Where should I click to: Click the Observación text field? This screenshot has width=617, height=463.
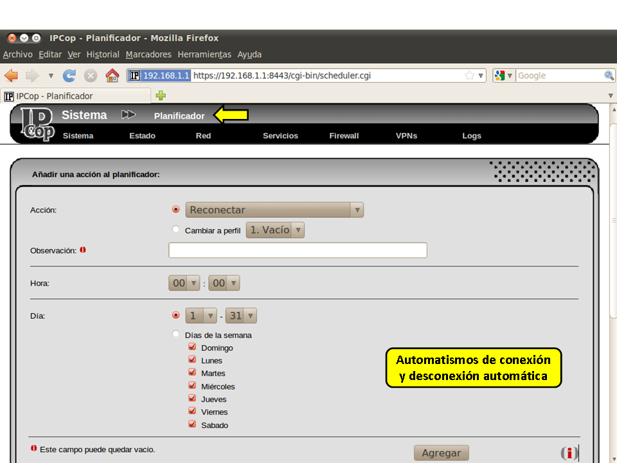(x=298, y=250)
